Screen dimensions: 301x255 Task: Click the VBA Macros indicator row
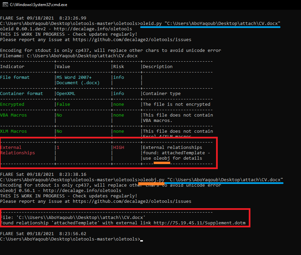pos(13,115)
